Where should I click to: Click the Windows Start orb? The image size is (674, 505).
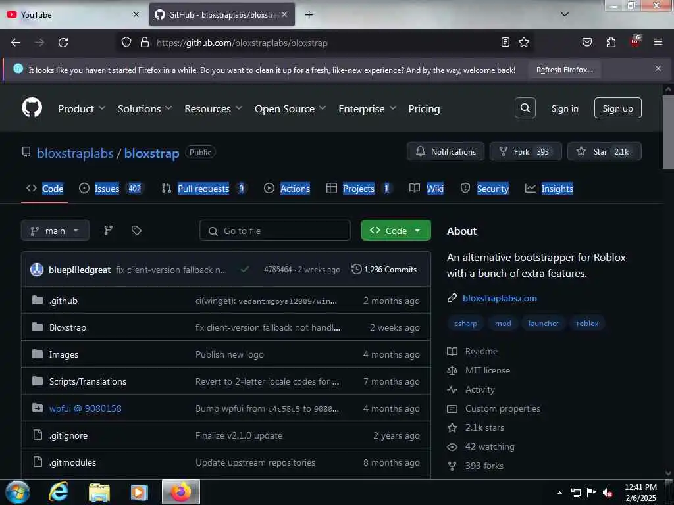tap(17, 492)
